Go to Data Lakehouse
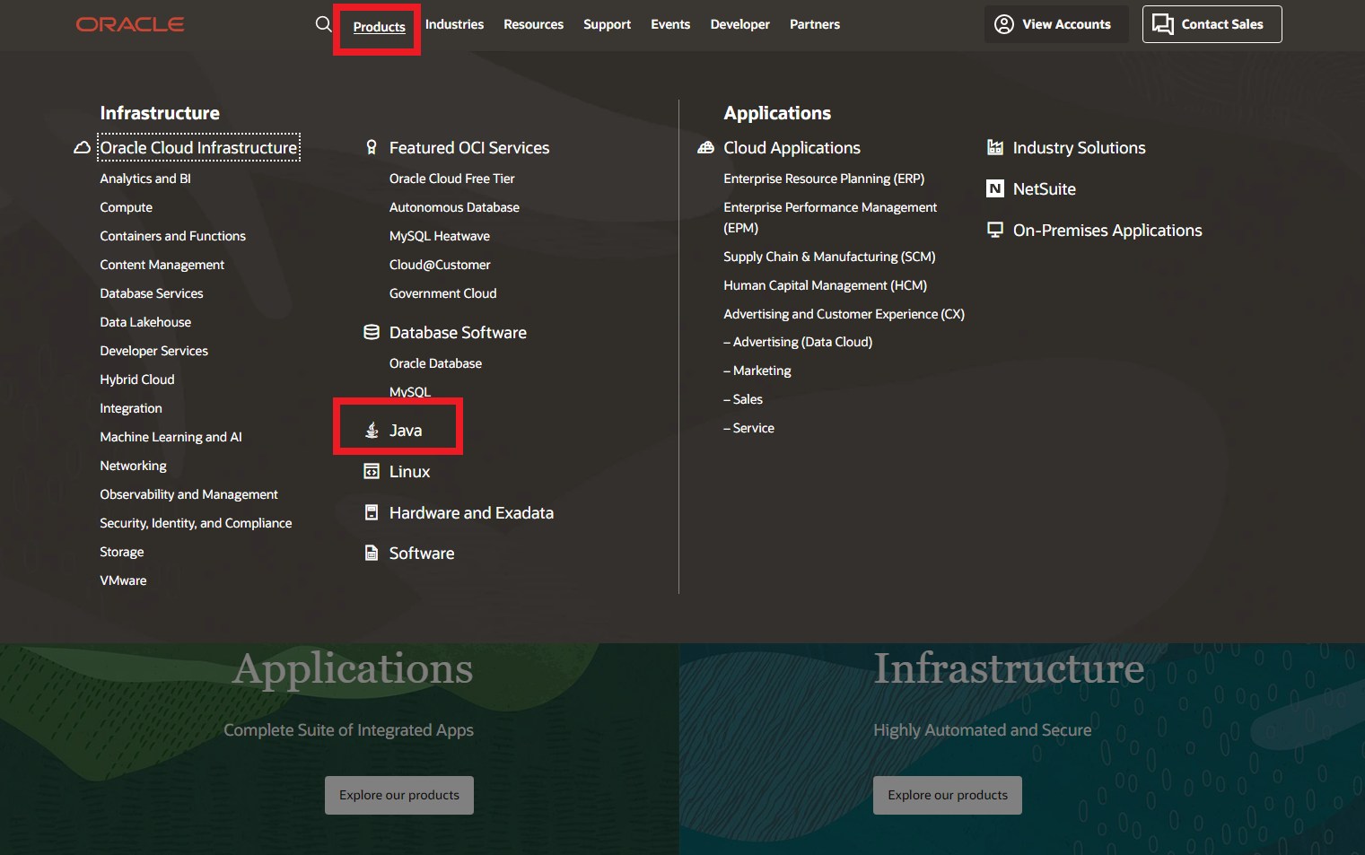 145,322
